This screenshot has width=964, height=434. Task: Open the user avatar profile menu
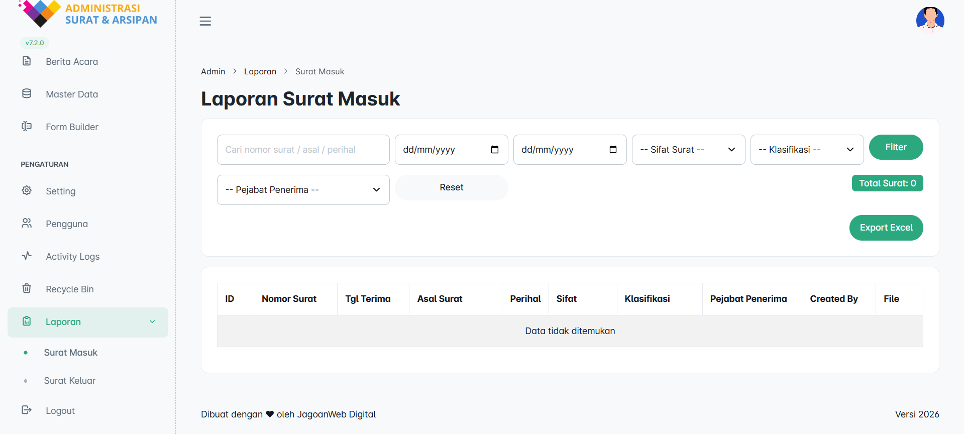point(930,21)
